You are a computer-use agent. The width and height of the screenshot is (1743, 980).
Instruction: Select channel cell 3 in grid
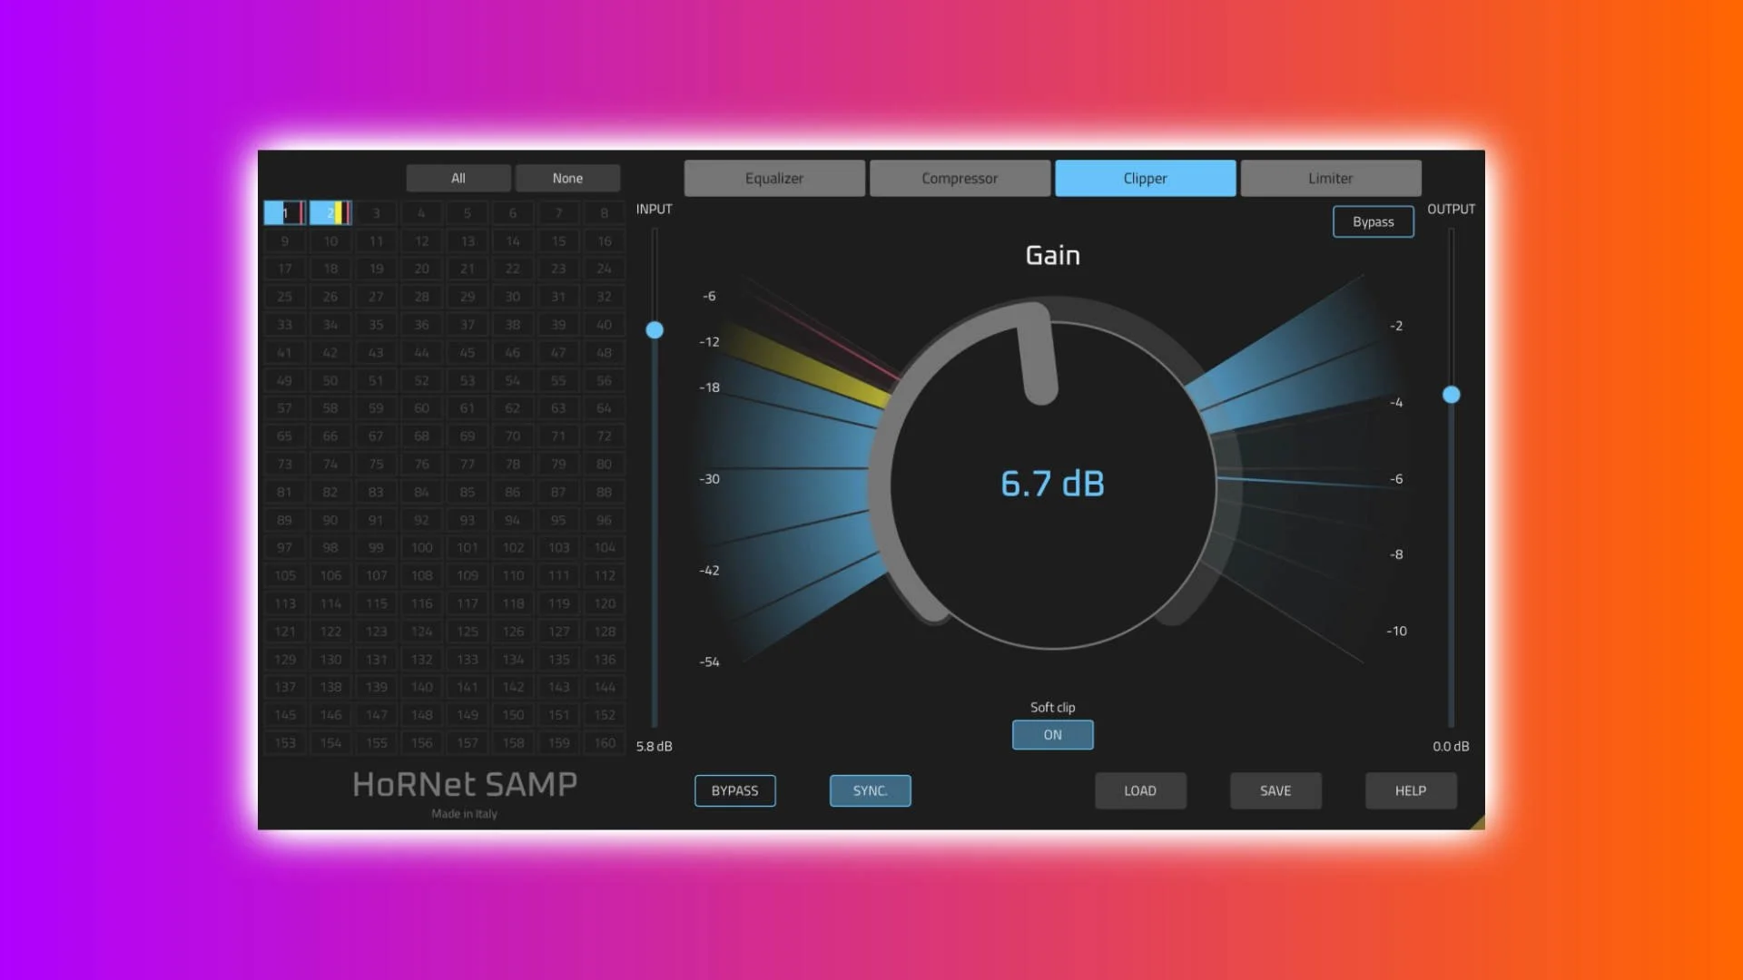(376, 213)
